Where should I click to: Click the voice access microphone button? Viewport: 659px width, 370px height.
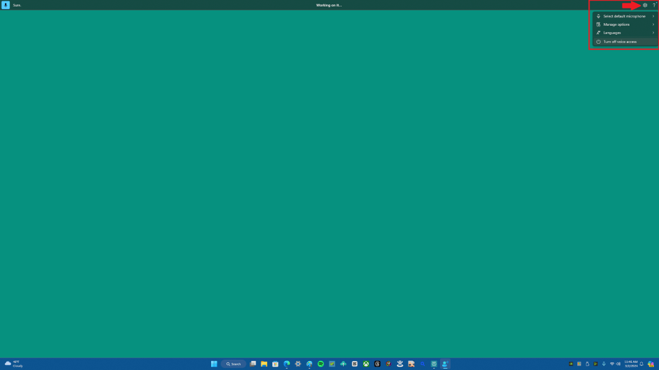pyautogui.click(x=6, y=5)
